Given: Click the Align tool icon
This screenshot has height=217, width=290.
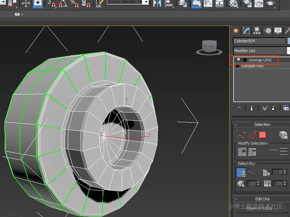Looking at the screenshot, I should pos(169,4).
